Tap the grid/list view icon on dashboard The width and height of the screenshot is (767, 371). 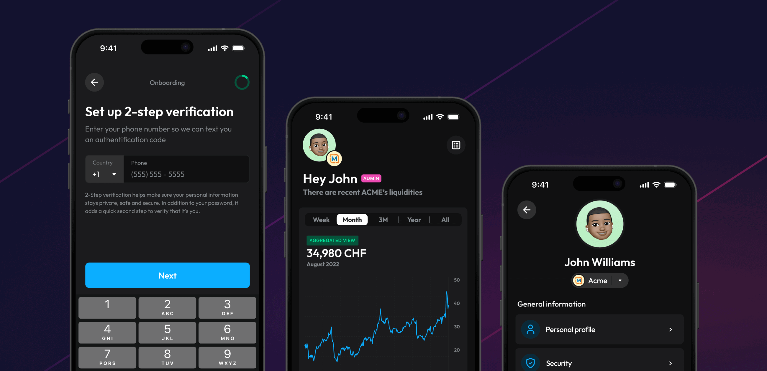[x=455, y=145]
